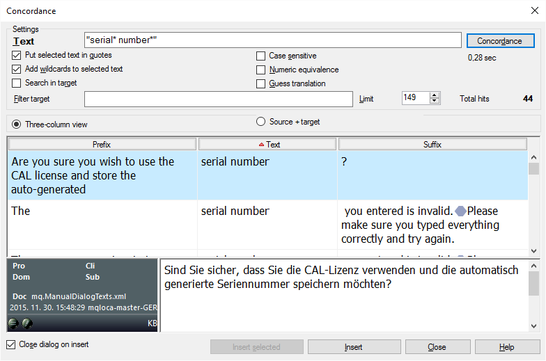The height and width of the screenshot is (361, 546).
Task: Decrease Limit value with down spinner arrow
Action: [x=435, y=101]
